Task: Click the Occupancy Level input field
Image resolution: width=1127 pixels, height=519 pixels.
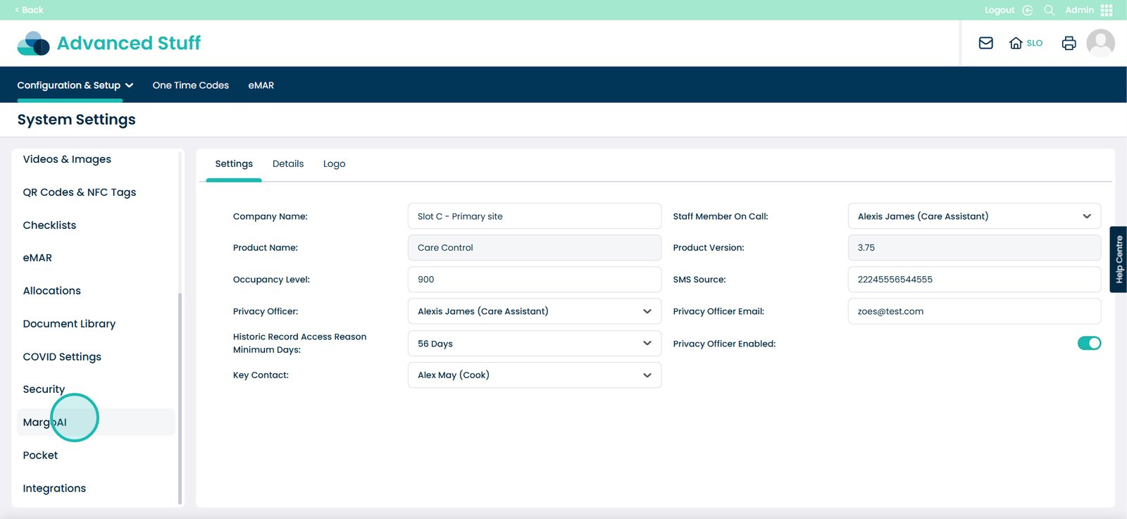Action: point(534,280)
